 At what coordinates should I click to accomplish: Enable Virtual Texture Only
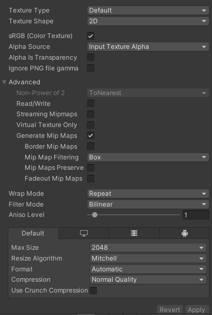click(90, 125)
